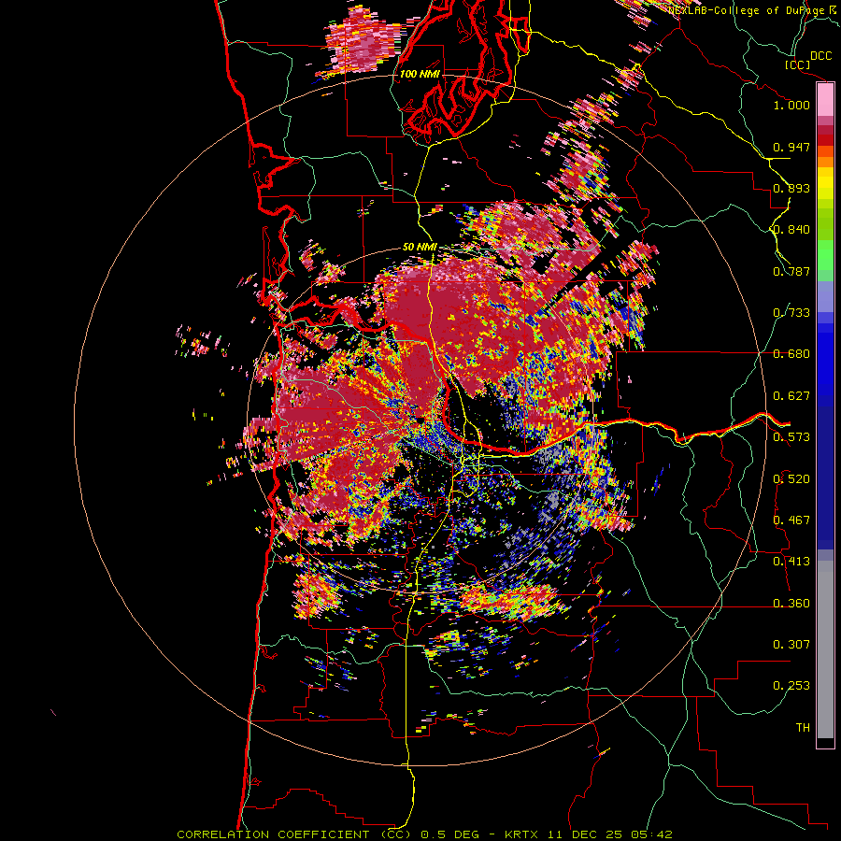Click the KRTX radar site identifier
The width and height of the screenshot is (841, 841).
pyautogui.click(x=521, y=834)
